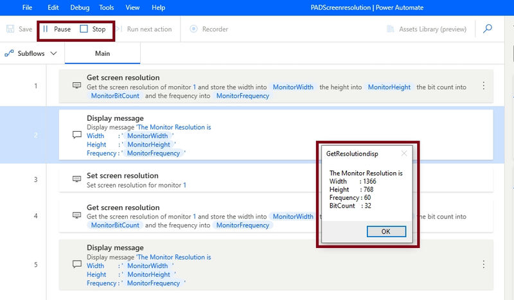Open more options for action 5
Viewport: 514px width, 300px height.
[484, 265]
